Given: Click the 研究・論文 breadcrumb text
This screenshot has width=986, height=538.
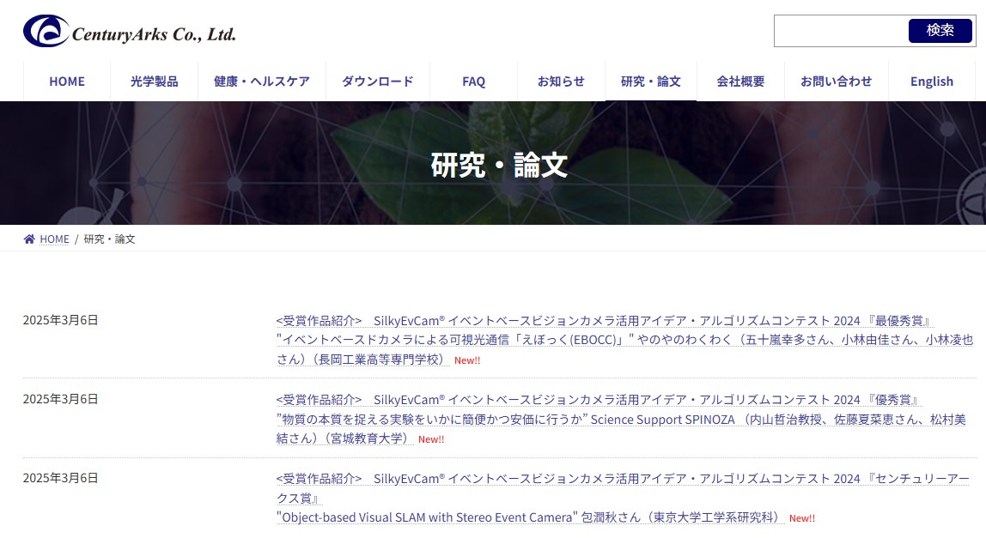Looking at the screenshot, I should (109, 239).
